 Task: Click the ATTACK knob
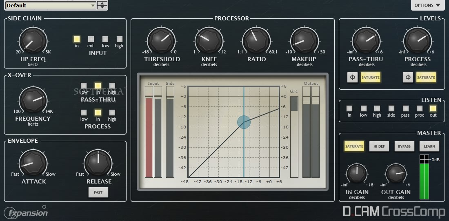(33, 163)
